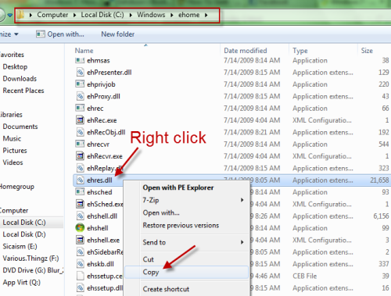
Task: Click the ehrec application icon
Action: coord(80,108)
